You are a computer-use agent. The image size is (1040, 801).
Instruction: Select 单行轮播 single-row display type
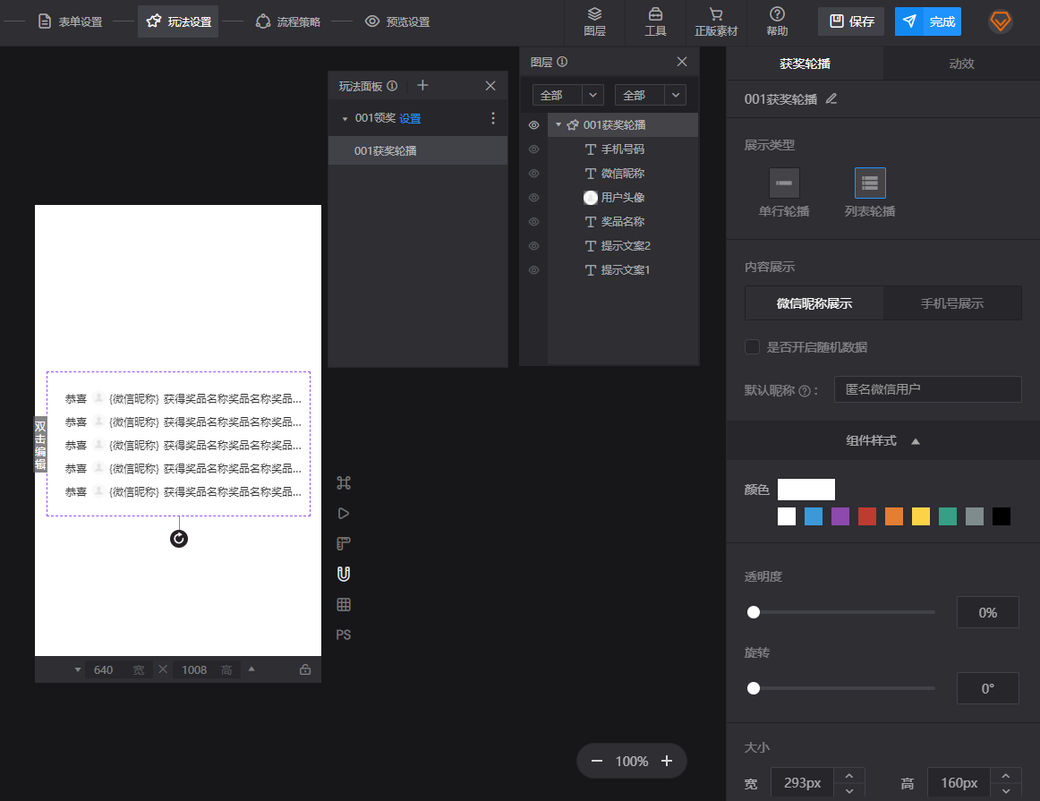click(784, 183)
